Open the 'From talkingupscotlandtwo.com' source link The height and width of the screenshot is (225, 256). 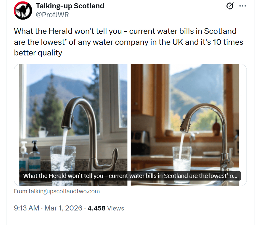coord(57,191)
